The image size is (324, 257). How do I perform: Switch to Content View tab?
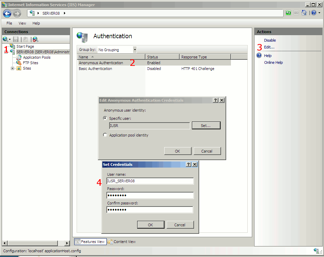(x=122, y=242)
